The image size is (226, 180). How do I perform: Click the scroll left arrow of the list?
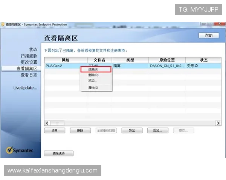pyautogui.click(x=47, y=123)
